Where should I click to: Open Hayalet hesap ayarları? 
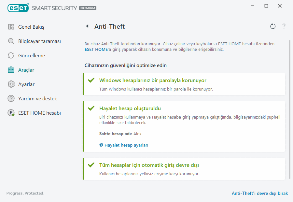(x=126, y=145)
